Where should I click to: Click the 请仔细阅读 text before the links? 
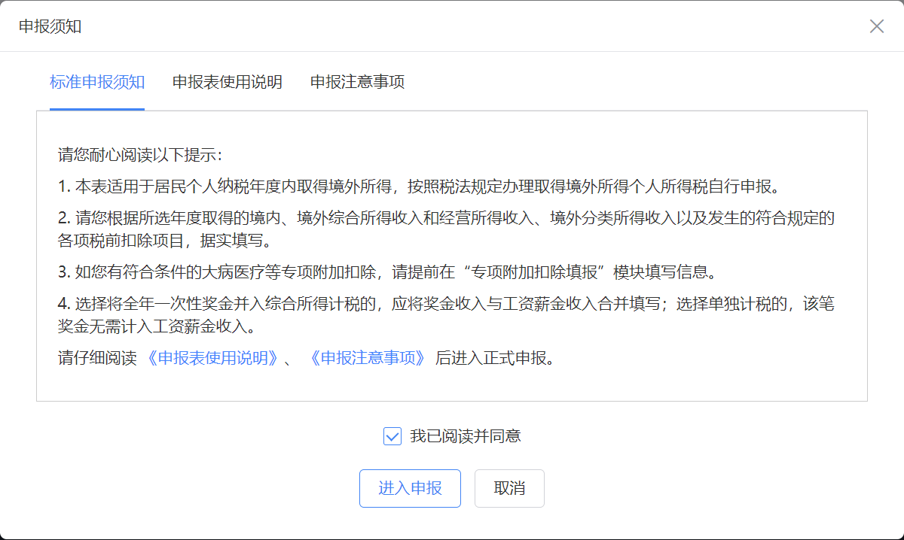tap(97, 358)
